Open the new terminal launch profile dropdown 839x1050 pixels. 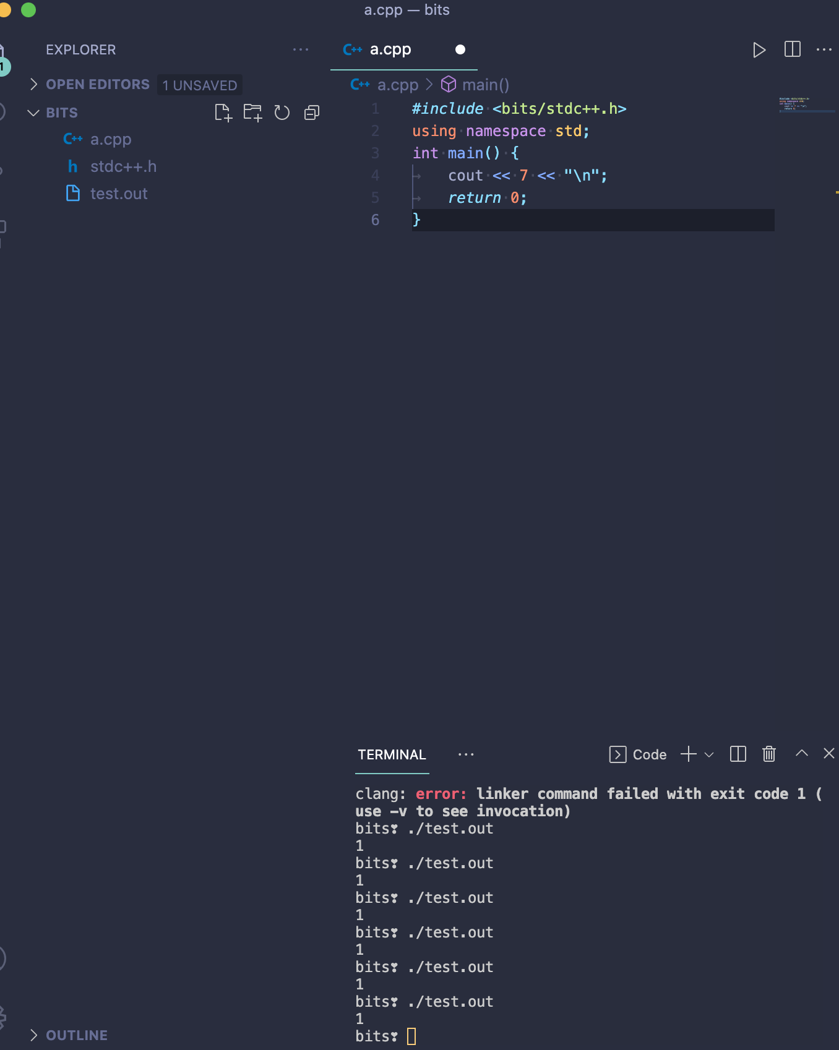[709, 754]
